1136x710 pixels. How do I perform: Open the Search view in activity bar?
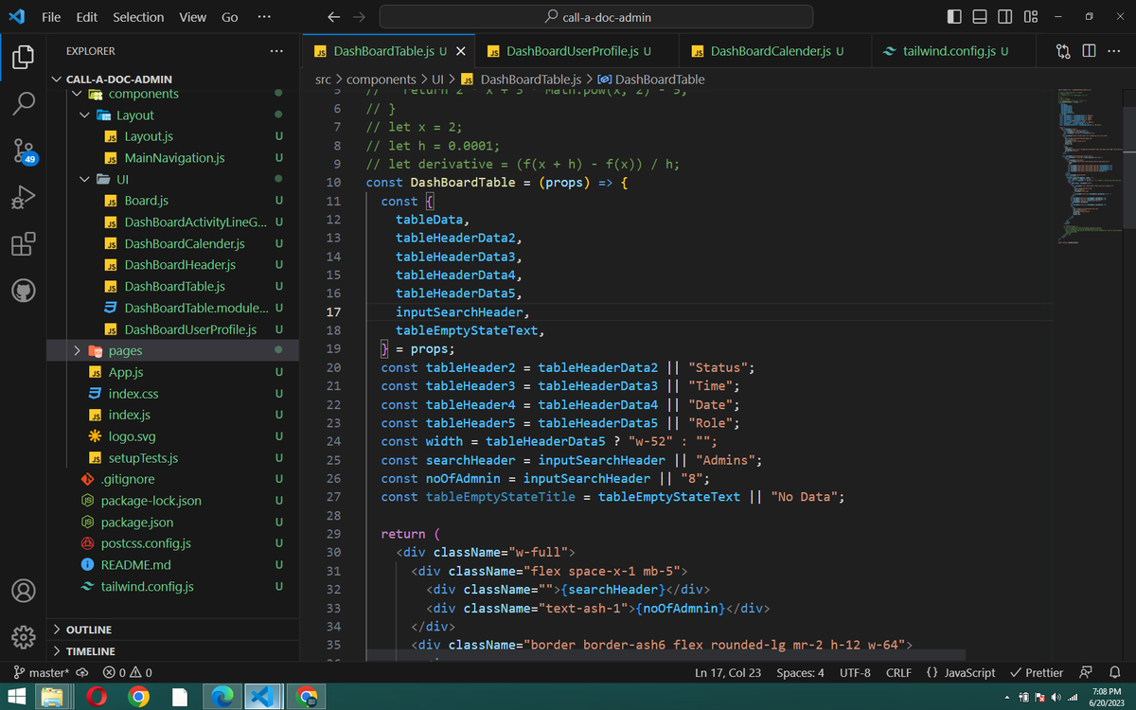[x=24, y=103]
